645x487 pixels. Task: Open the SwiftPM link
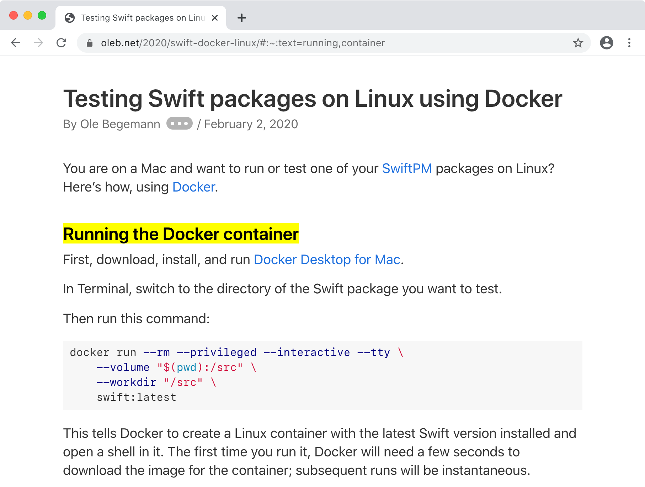[x=407, y=168]
